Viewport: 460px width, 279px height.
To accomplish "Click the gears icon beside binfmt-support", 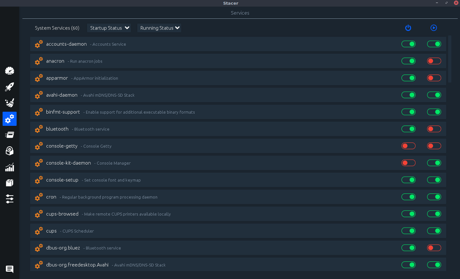I will pyautogui.click(x=39, y=112).
